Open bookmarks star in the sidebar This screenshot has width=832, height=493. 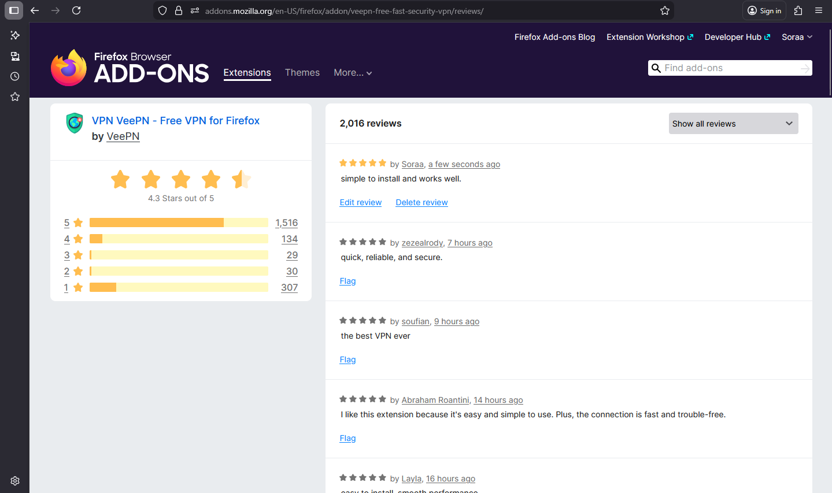pos(15,97)
